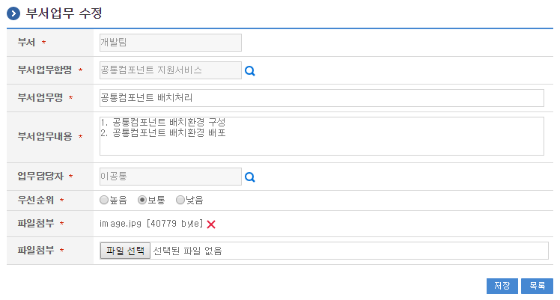Click the image.jpg attached file name
This screenshot has height=300, width=560.
tap(121, 224)
